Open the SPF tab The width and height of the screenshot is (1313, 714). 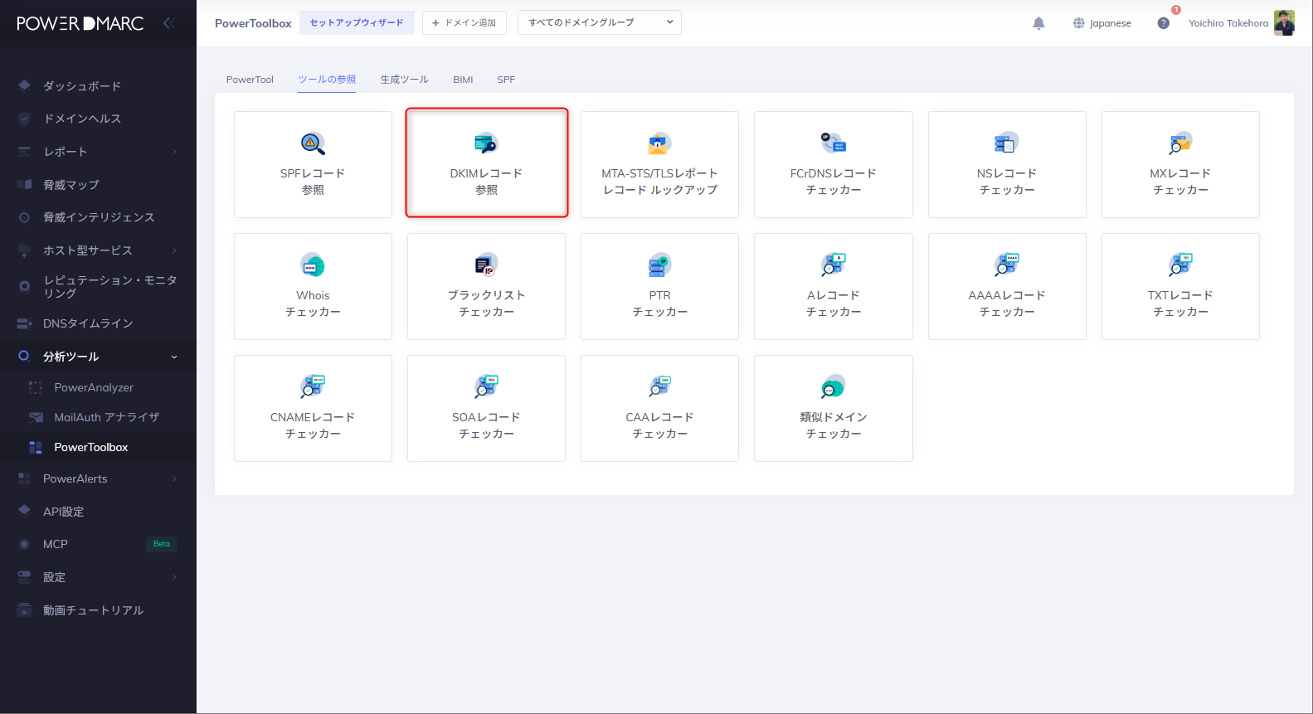pos(506,80)
